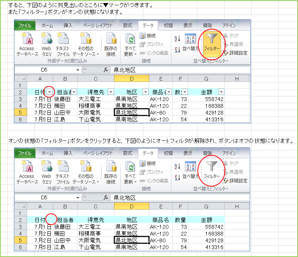This screenshot has width=298, height=257.
Task: Open filter dropdown on 商品名 header
Action: click(169, 92)
